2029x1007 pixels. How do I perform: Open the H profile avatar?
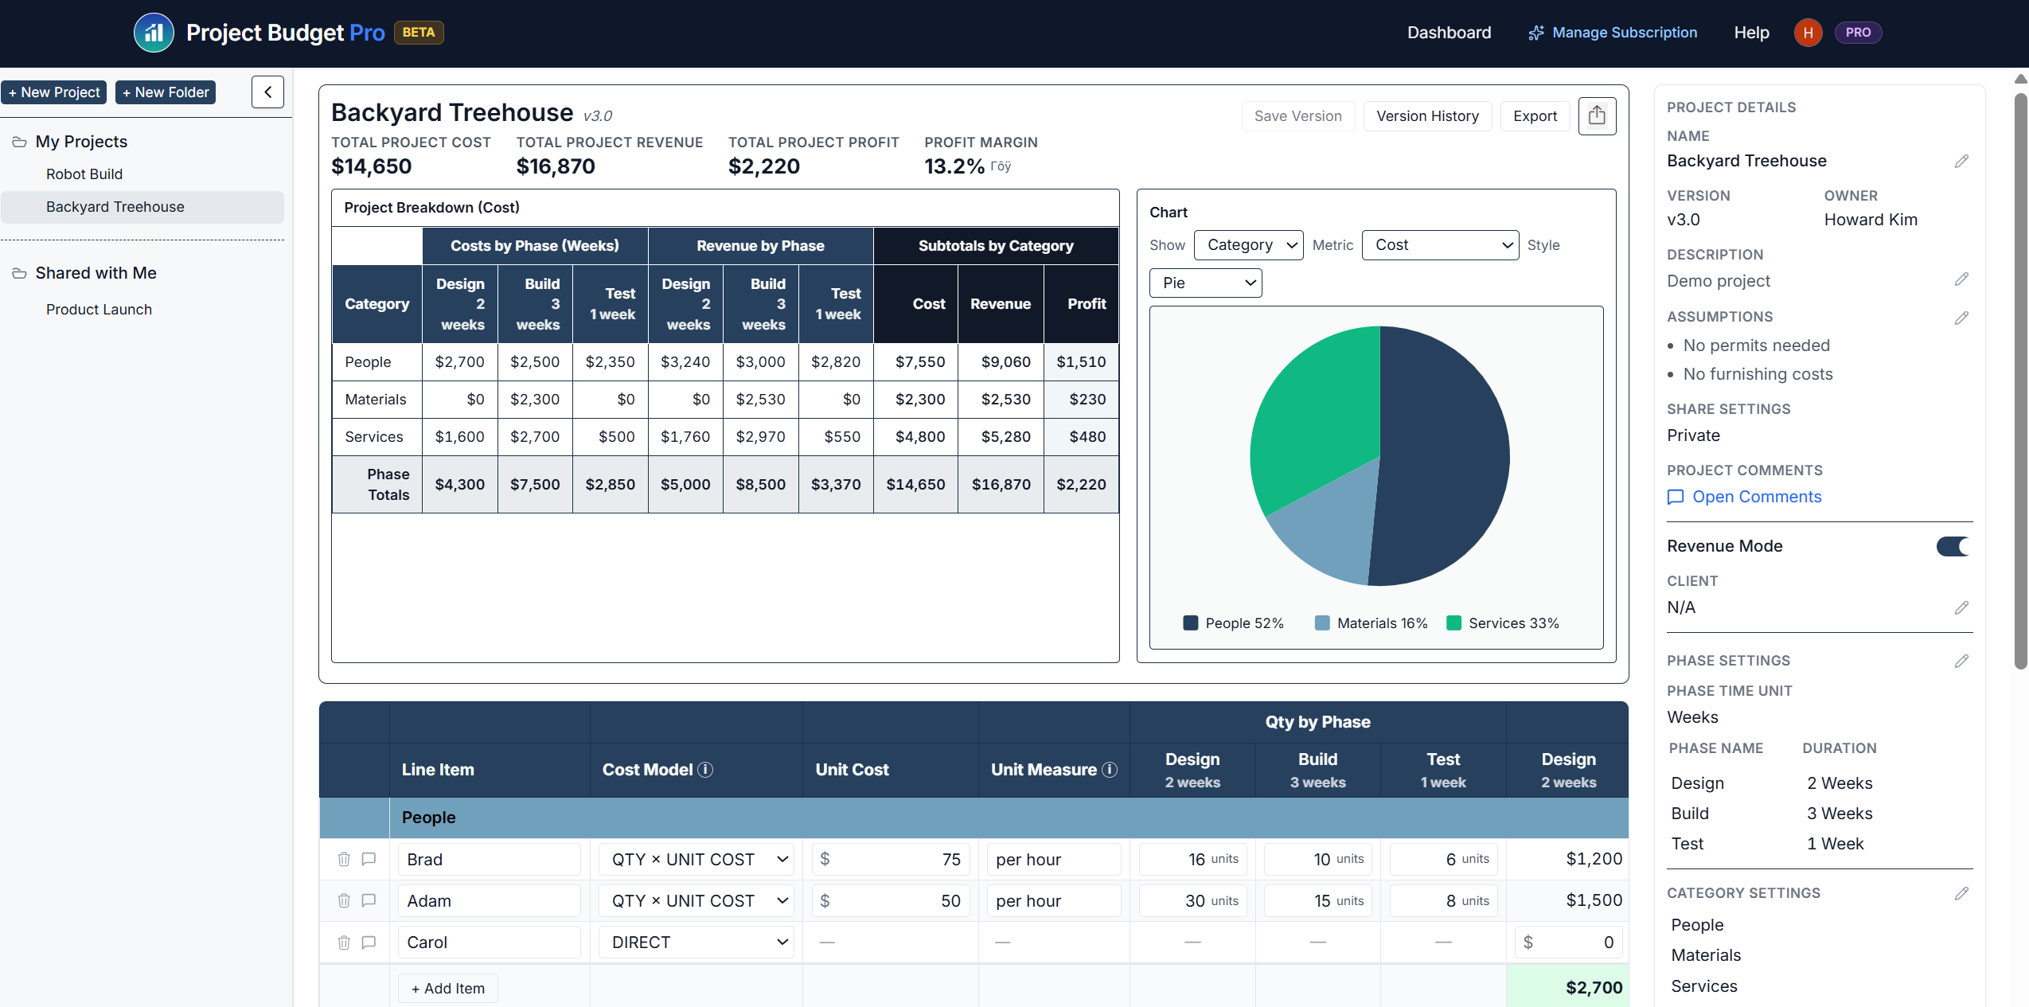tap(1807, 33)
